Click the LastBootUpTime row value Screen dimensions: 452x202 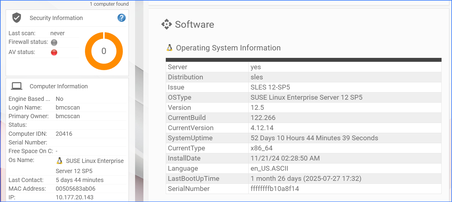(306, 178)
